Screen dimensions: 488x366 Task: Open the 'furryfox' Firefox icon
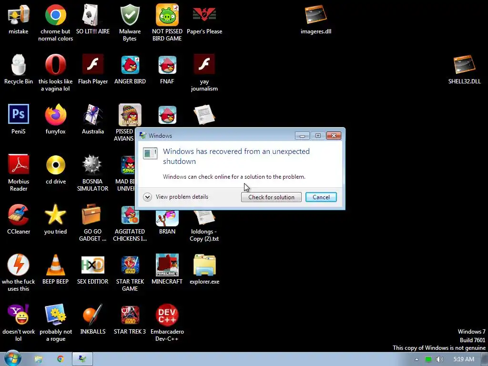(55, 114)
